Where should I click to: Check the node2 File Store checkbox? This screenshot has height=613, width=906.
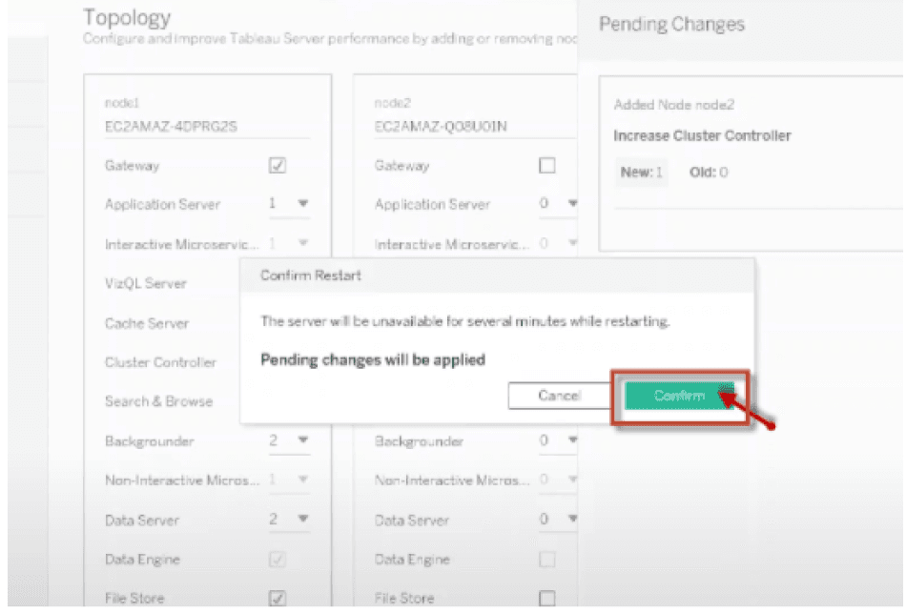tap(547, 599)
